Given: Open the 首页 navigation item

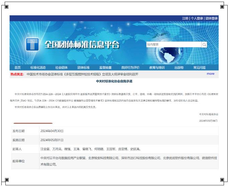Looking at the screenshot, I should click(17, 68).
